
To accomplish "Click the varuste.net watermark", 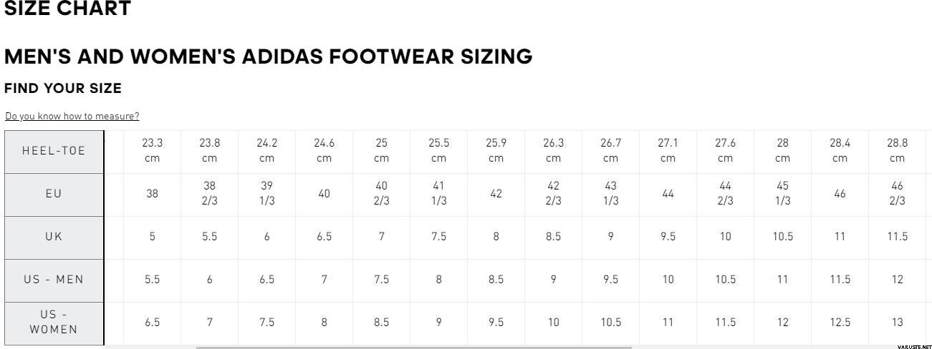I will click(913, 346).
